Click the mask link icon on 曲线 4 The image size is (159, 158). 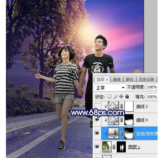pos(122,120)
